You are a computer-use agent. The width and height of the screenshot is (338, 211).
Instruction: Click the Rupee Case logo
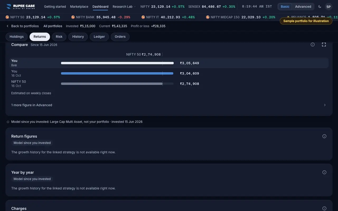21,6
